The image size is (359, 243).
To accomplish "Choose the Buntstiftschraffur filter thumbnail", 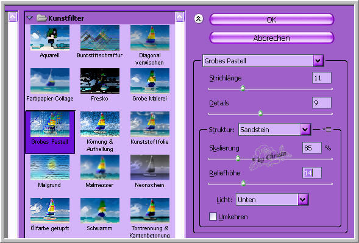I will (100, 38).
